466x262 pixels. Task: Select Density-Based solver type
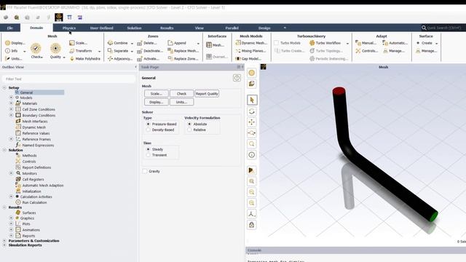(149, 130)
